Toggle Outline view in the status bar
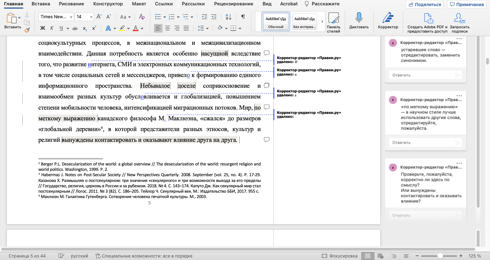The width and height of the screenshot is (490, 260). [394, 256]
